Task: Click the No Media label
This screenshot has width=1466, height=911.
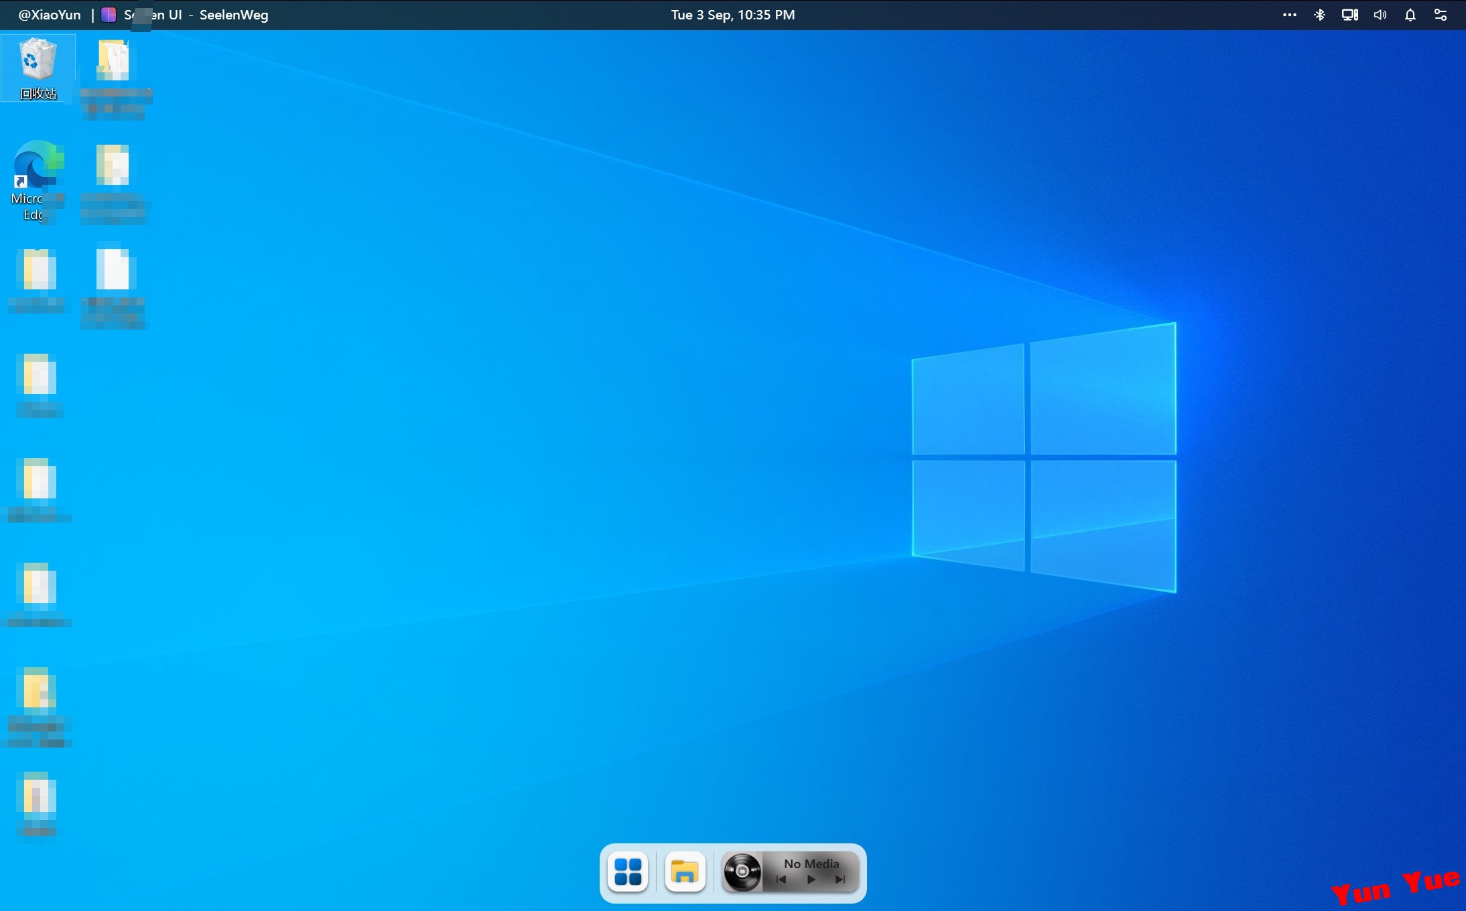Action: 811,863
